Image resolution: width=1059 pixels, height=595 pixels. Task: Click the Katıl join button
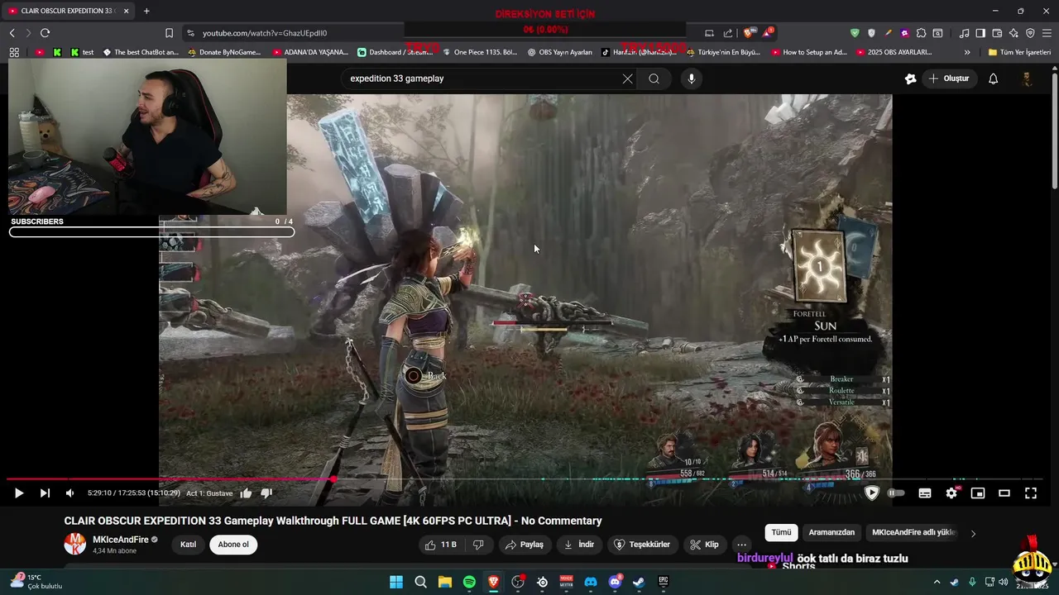(x=189, y=545)
